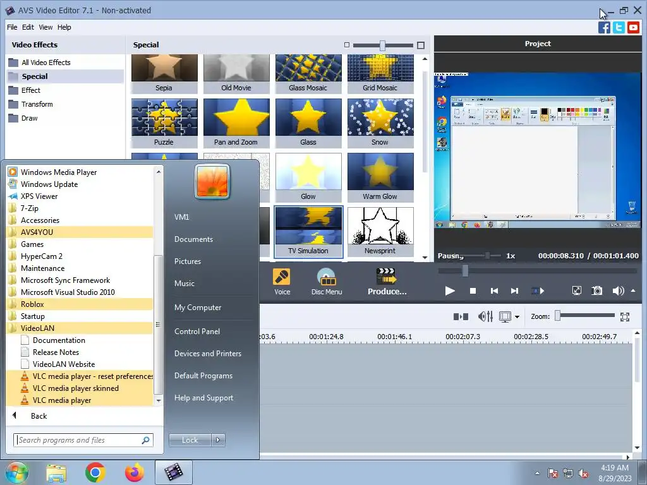Click the Search programs and files box
The height and width of the screenshot is (485, 647).
(83, 440)
